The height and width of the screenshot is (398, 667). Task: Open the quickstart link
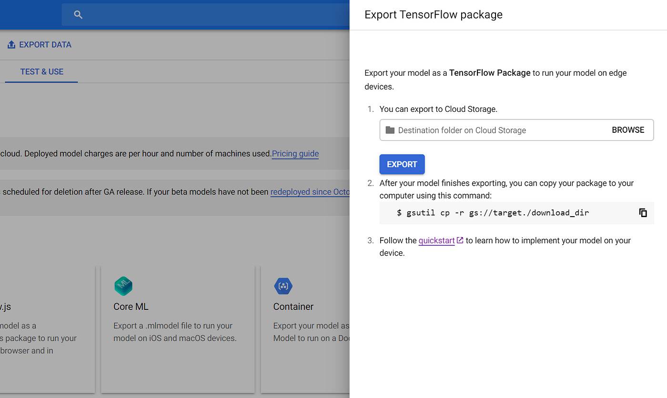click(x=436, y=240)
